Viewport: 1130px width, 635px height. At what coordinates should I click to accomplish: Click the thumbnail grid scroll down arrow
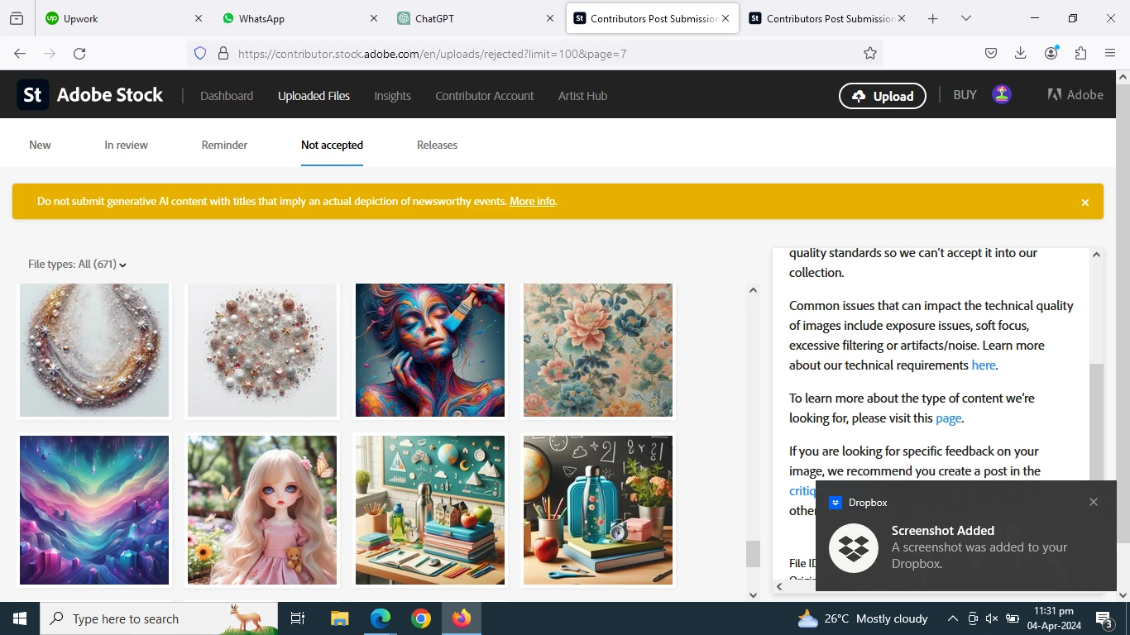point(753,594)
